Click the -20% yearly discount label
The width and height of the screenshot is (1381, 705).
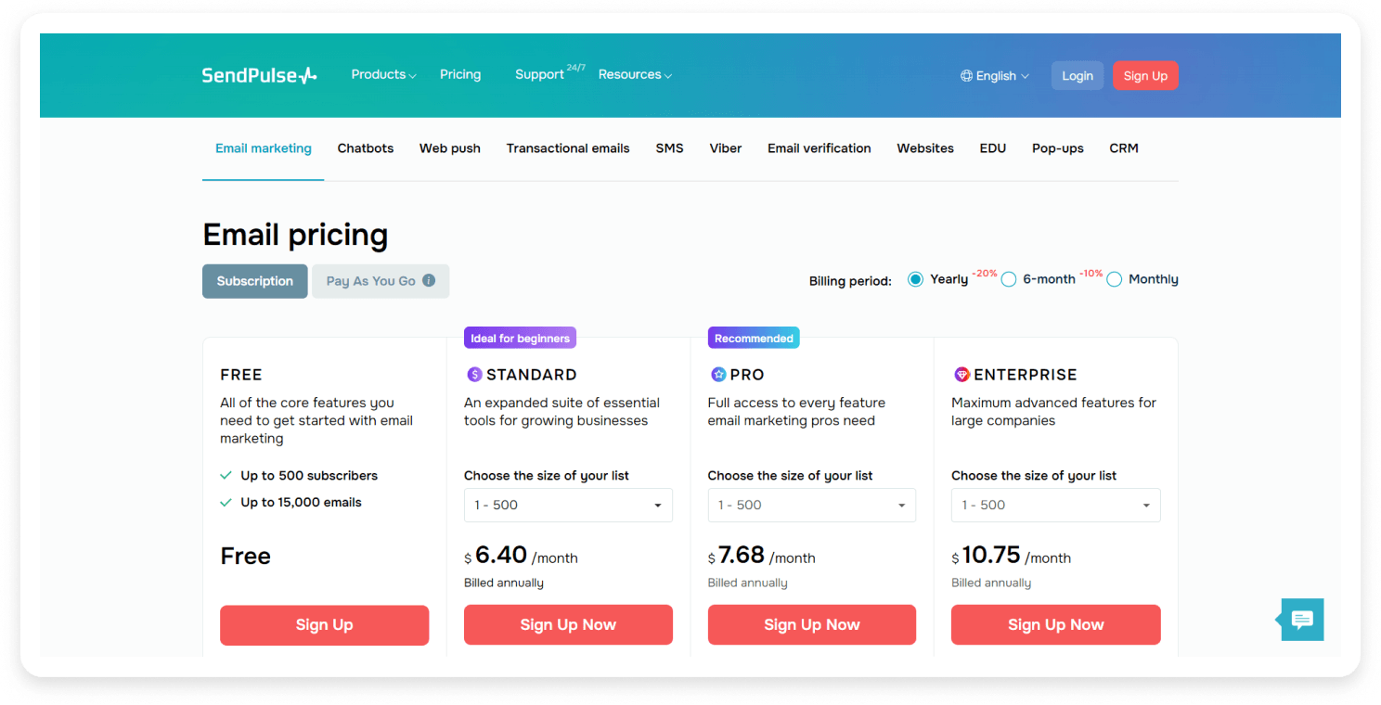coord(984,274)
